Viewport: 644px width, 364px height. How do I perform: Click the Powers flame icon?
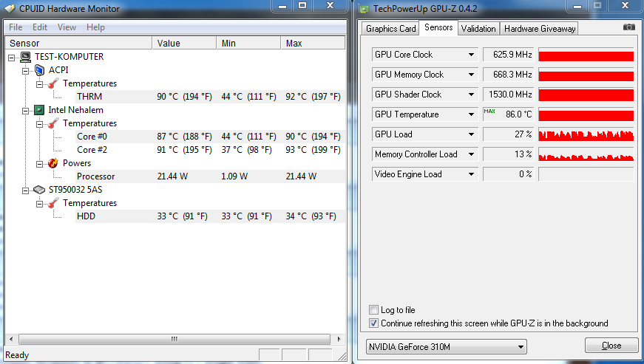(x=53, y=163)
